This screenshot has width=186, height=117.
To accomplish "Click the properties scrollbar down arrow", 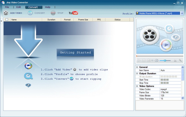I will [x=183, y=98].
